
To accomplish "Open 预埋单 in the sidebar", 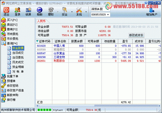I will click(x=8, y=81).
